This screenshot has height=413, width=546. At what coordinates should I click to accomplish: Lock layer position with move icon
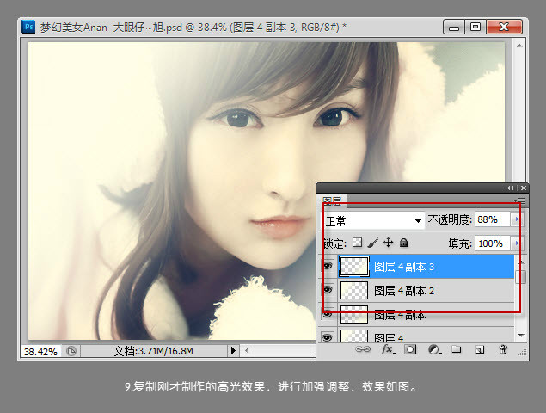click(x=388, y=243)
